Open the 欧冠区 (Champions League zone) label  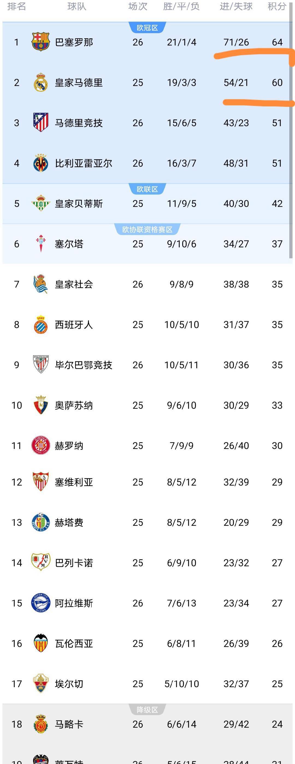(147, 28)
